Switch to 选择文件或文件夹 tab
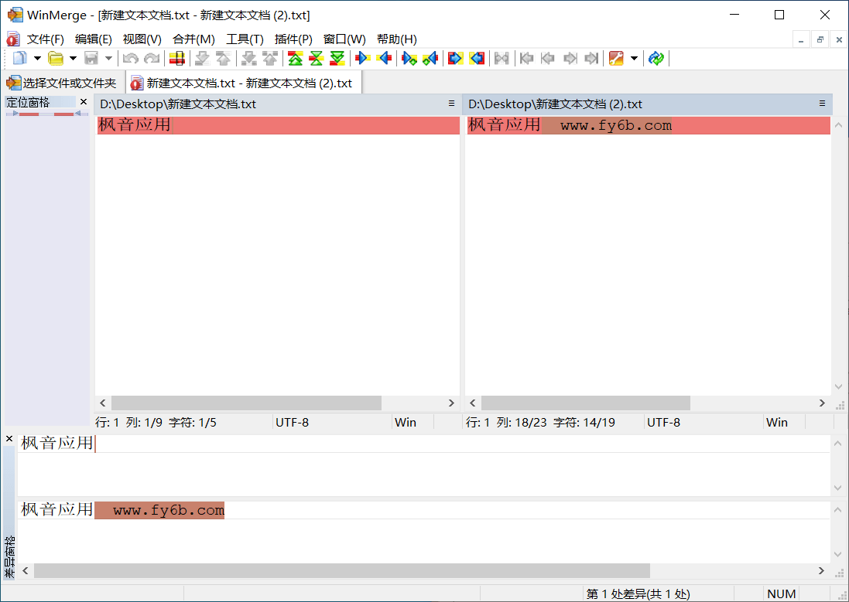 (x=62, y=83)
